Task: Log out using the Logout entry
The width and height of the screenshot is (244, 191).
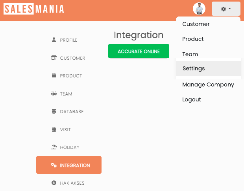Action: [192, 99]
